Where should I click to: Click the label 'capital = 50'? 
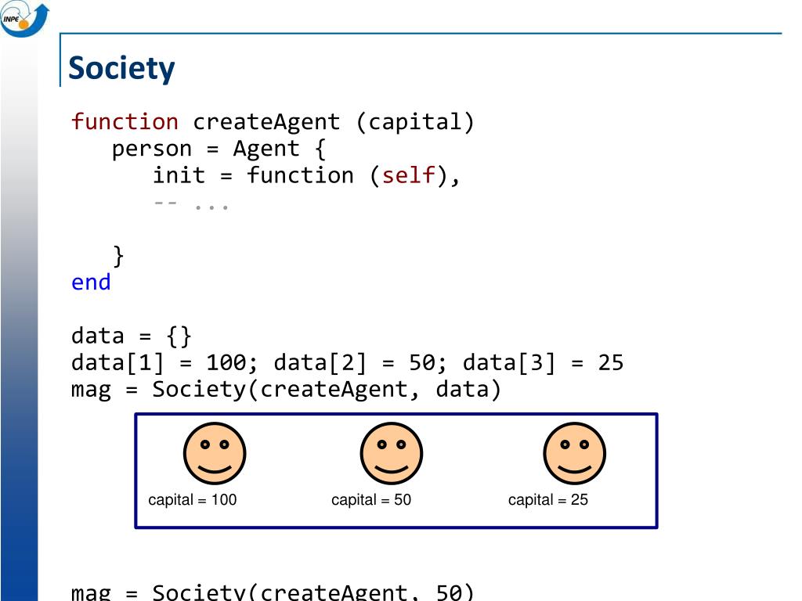[371, 500]
